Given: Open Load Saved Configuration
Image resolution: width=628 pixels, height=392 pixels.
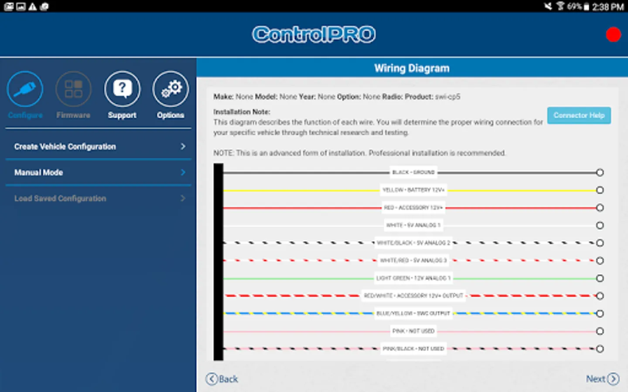Looking at the screenshot, I should pos(98,198).
